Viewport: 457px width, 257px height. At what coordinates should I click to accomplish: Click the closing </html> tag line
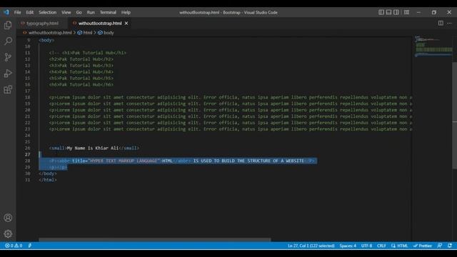pyautogui.click(x=48, y=180)
